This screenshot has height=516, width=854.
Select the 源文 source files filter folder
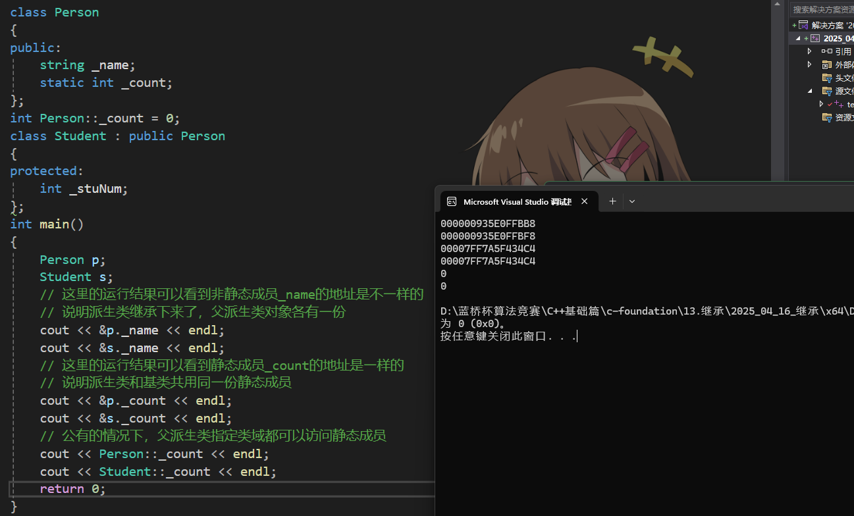tap(827, 91)
